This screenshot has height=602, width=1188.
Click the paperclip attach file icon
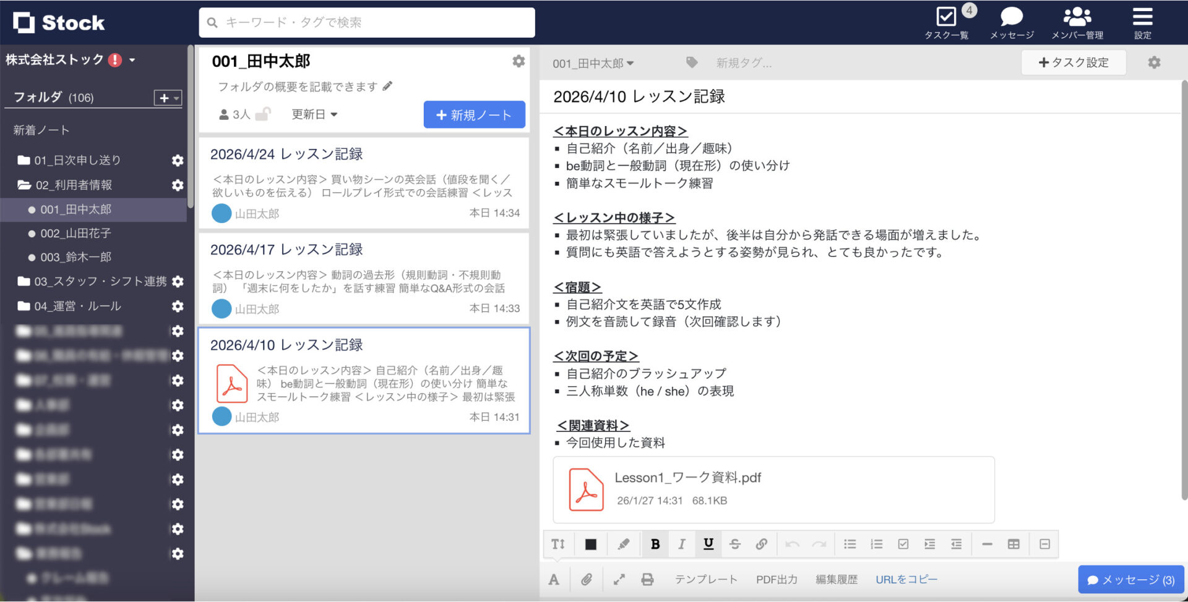point(587,579)
